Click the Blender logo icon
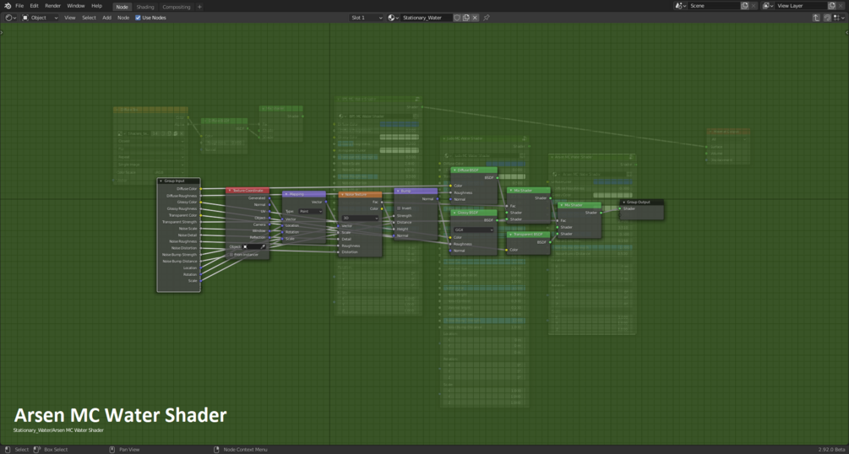Image resolution: width=849 pixels, height=454 pixels. (x=7, y=5)
